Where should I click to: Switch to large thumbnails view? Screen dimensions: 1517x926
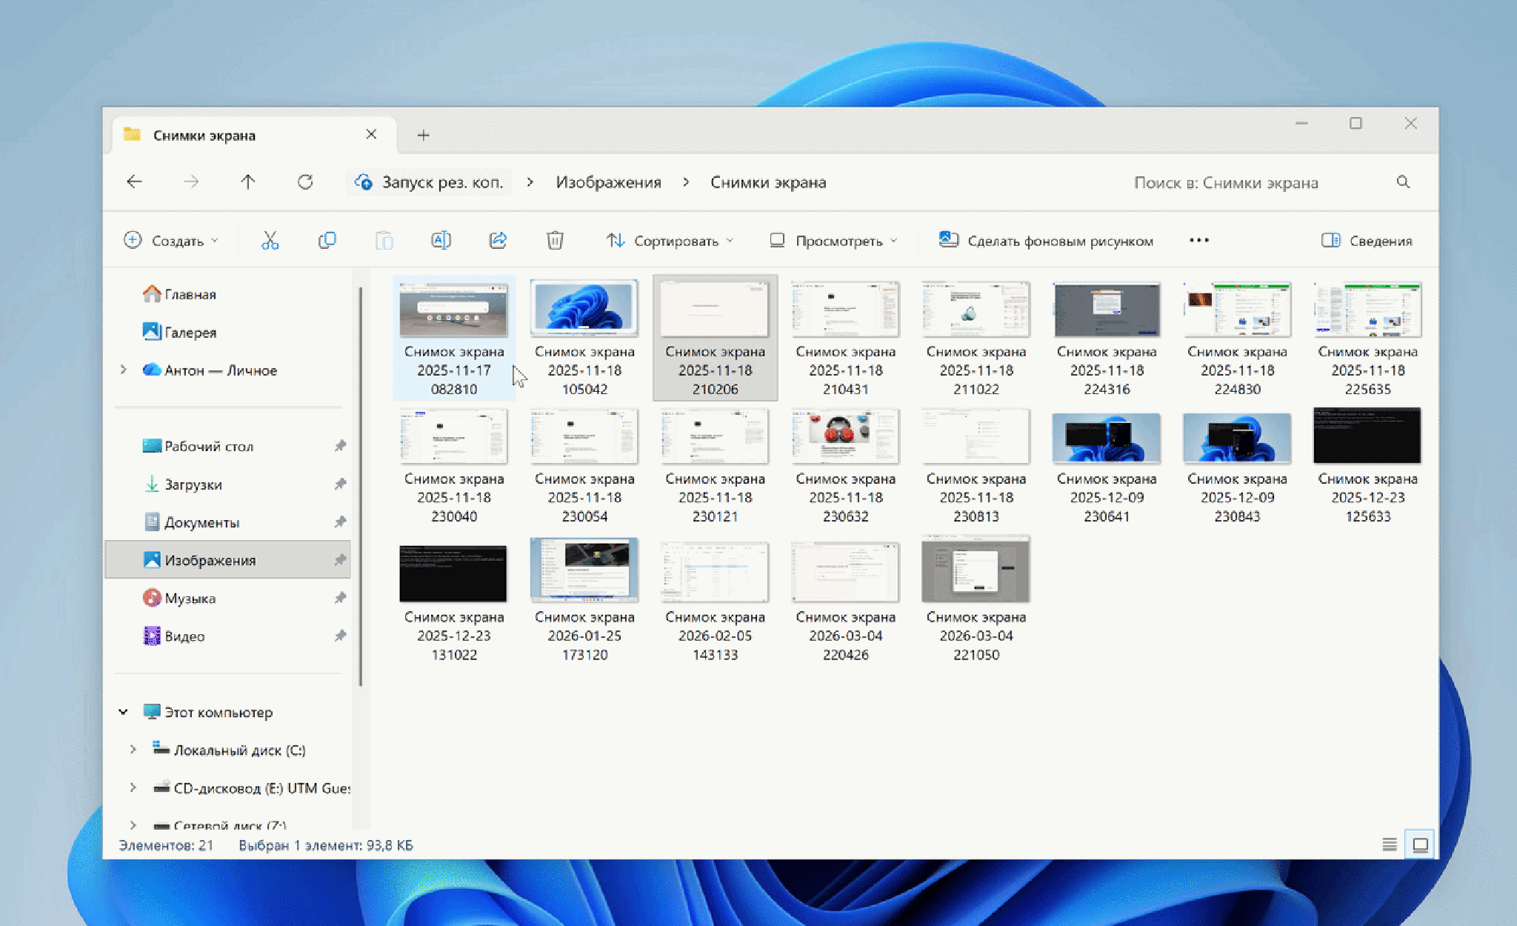tap(1420, 845)
